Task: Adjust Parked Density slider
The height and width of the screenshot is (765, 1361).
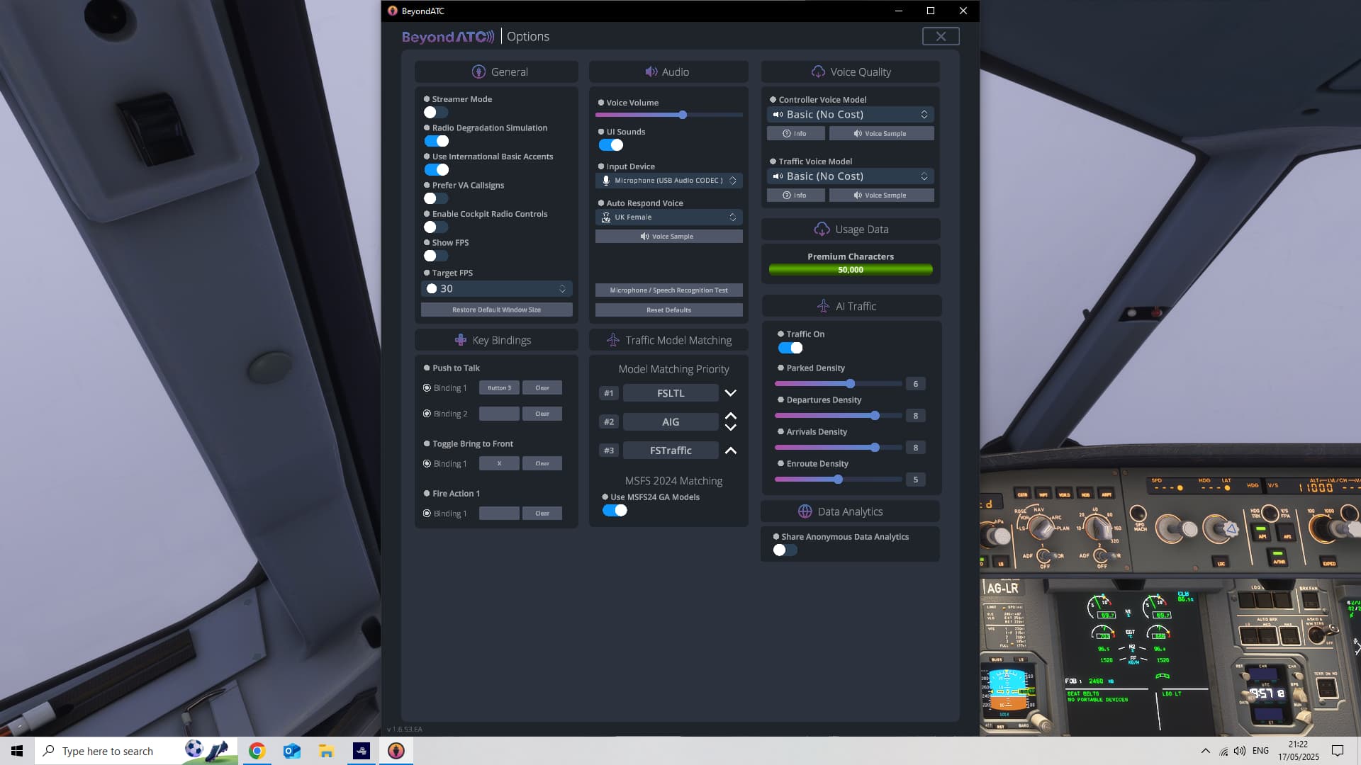Action: point(838,384)
